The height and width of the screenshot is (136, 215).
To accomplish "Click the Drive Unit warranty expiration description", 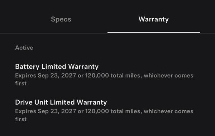I will 104,115.
